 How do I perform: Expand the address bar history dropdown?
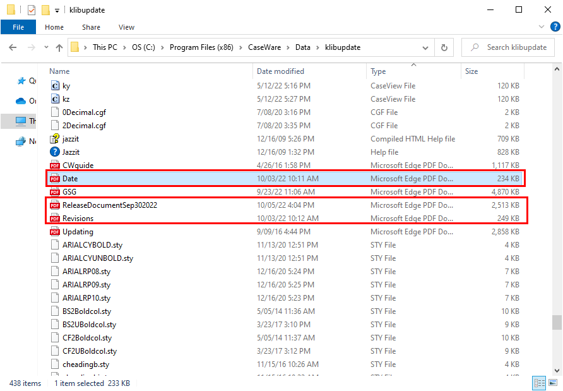coord(425,48)
